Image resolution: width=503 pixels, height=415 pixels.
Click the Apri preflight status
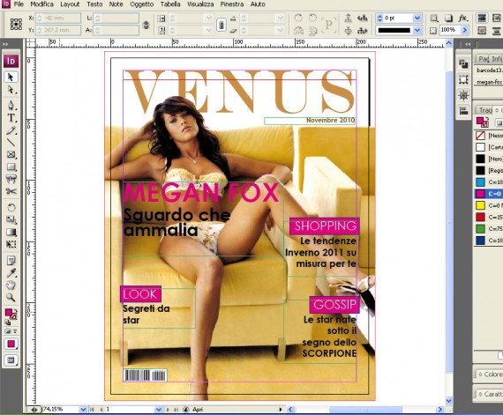click(x=198, y=409)
